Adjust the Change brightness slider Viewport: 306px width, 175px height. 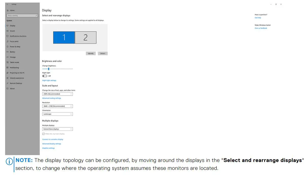coord(49,69)
